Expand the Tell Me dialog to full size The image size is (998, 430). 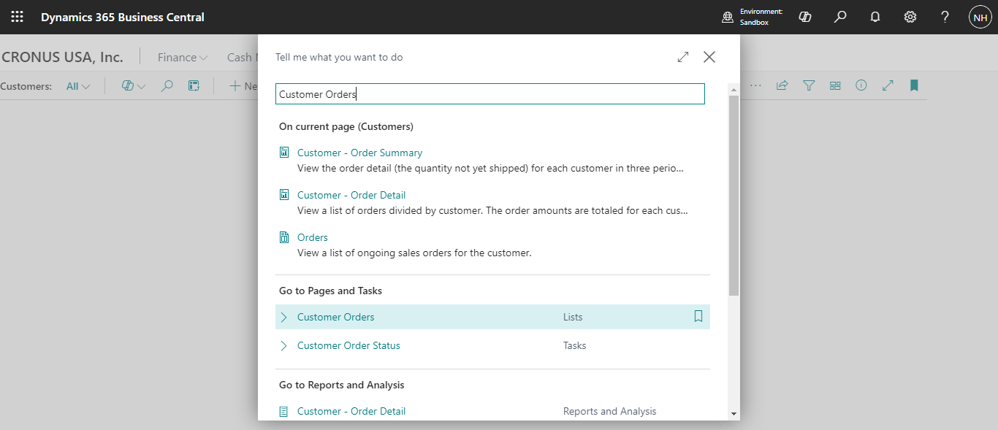(683, 57)
